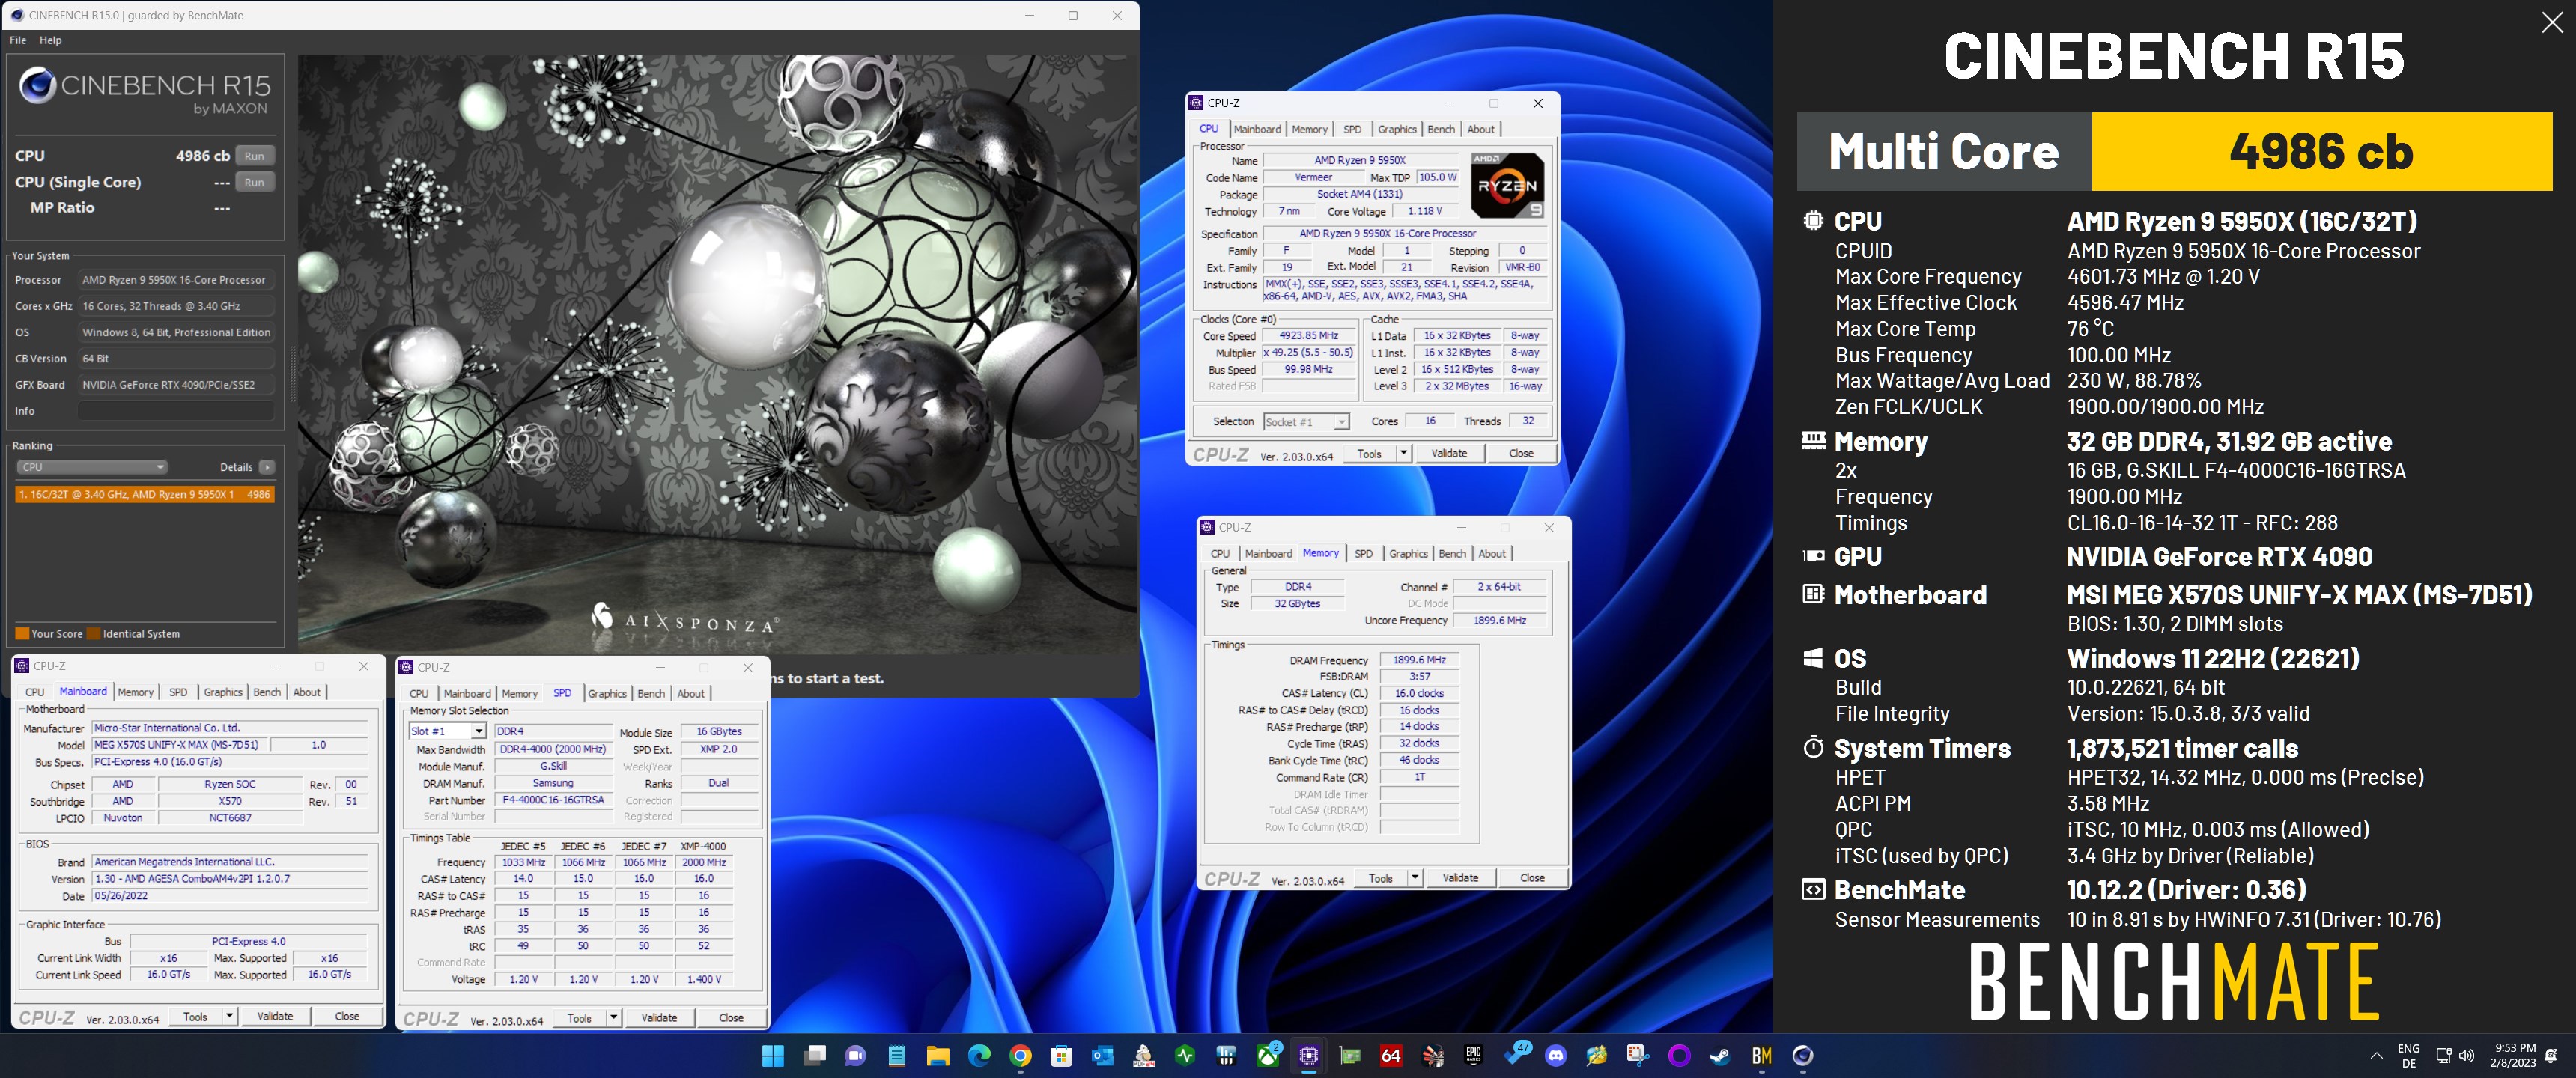This screenshot has height=1078, width=2576.
Task: Open the AIDA64 red 64 taskbar icon
Action: pyautogui.click(x=1391, y=1055)
